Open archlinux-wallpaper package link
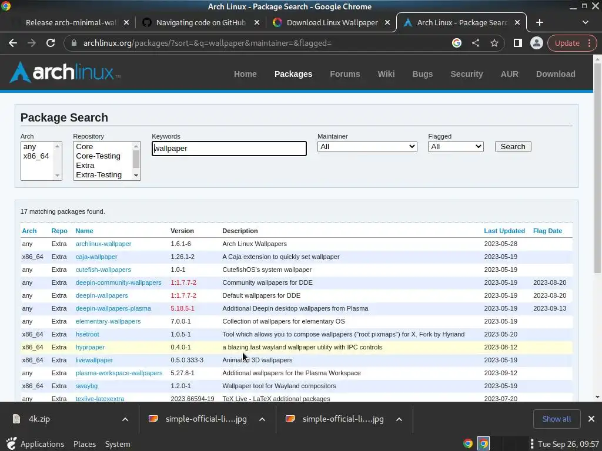Screen dimensions: 602x451 click(x=103, y=244)
